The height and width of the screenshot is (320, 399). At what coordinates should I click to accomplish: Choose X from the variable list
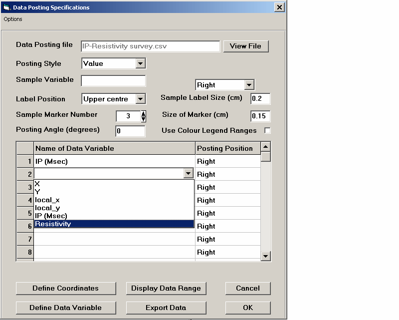point(114,184)
